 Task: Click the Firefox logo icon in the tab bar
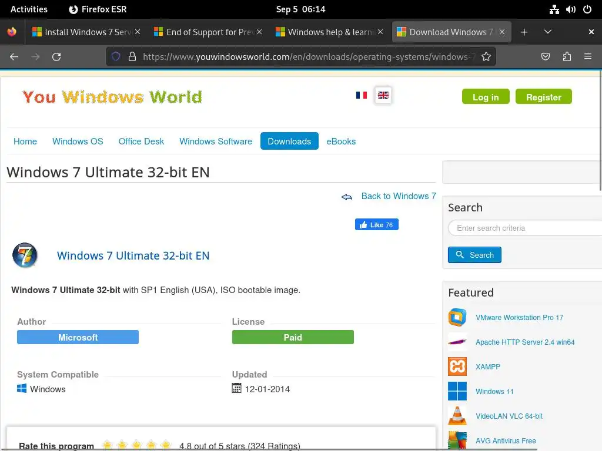click(12, 32)
